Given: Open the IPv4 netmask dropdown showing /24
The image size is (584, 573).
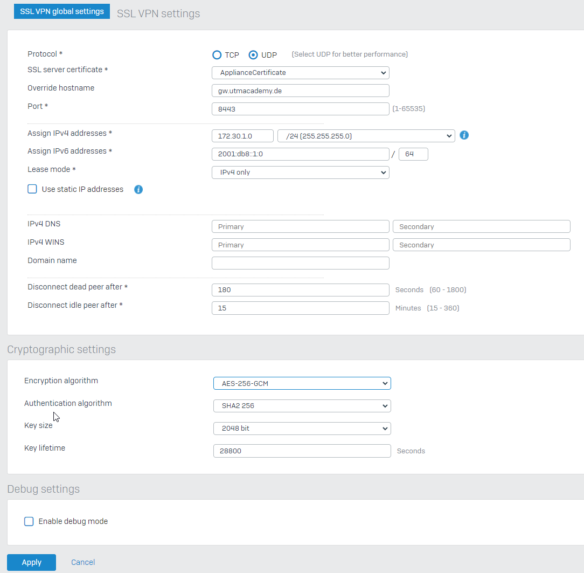Looking at the screenshot, I should click(x=366, y=135).
